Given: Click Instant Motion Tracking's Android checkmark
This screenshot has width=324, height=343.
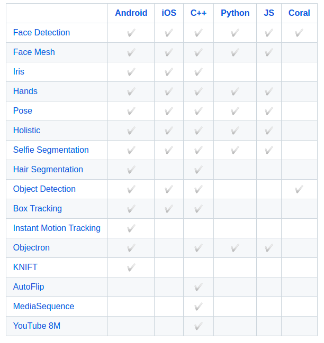Looking at the screenshot, I should 131,228.
